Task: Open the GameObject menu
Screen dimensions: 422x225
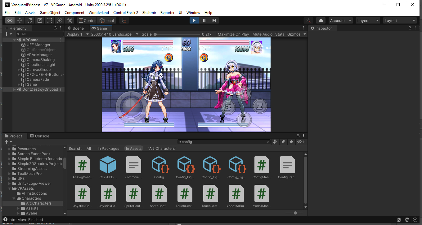Action: pyautogui.click(x=50, y=12)
